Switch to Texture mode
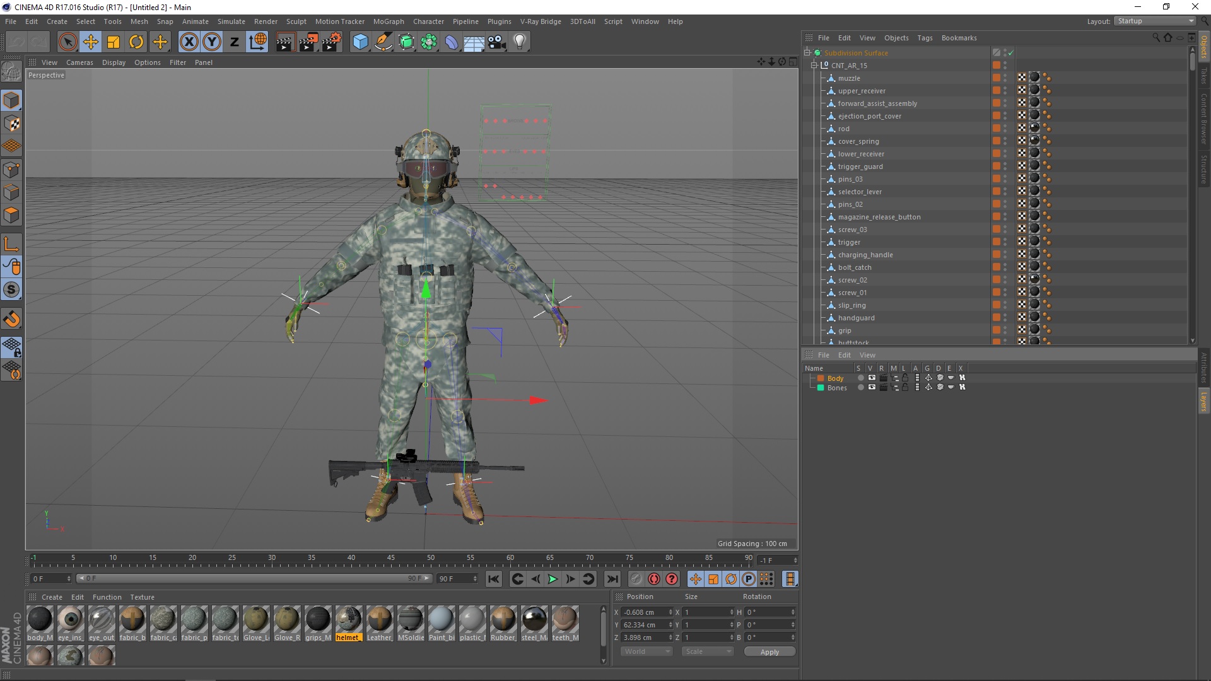Screen dimensions: 1211x681 pos(11,124)
